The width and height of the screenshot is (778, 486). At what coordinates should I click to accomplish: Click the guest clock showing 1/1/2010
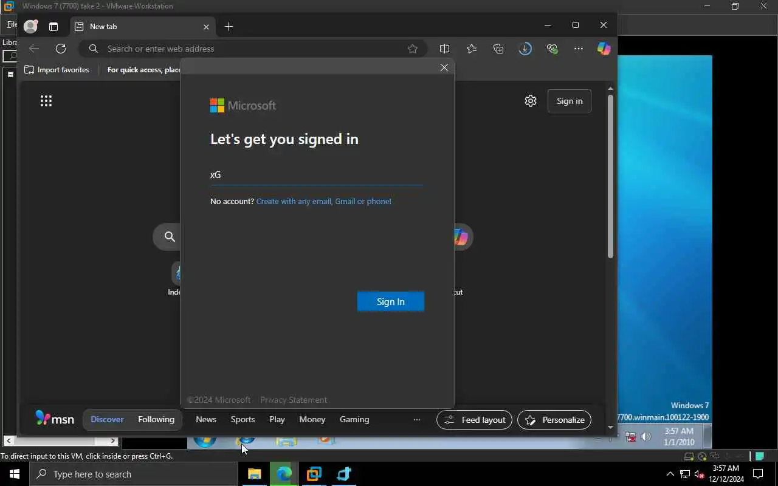click(679, 436)
